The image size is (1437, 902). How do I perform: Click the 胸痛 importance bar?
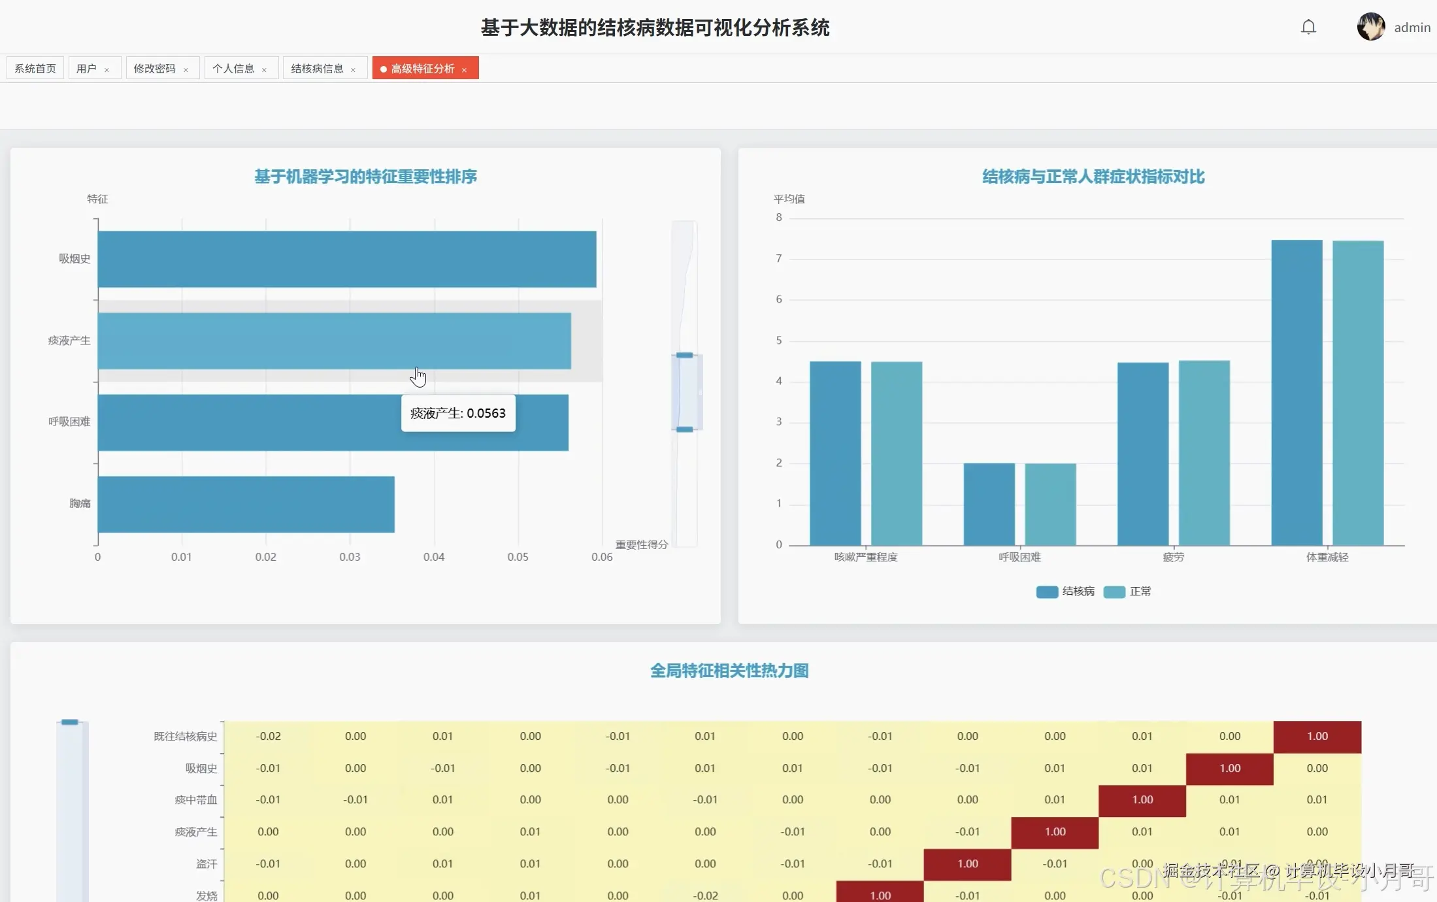pyautogui.click(x=246, y=504)
